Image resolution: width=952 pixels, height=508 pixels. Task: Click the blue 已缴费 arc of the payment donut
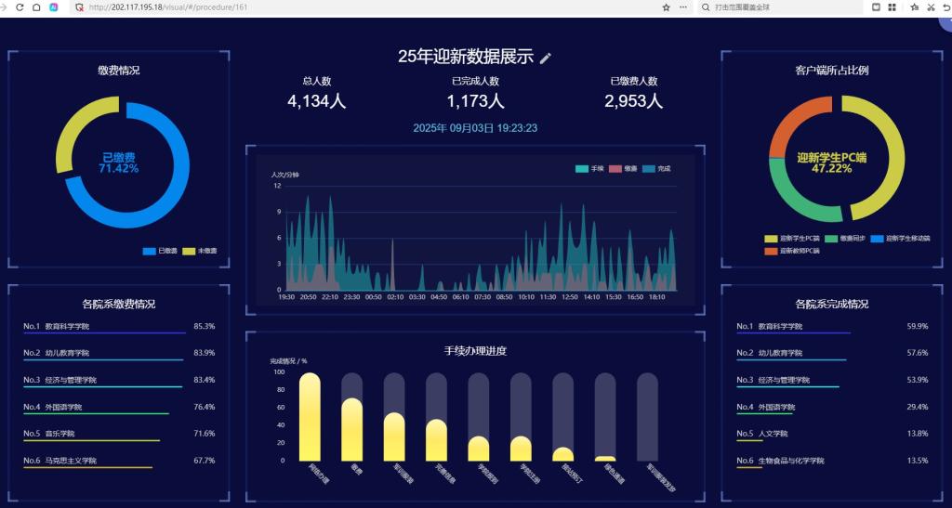tap(177, 186)
